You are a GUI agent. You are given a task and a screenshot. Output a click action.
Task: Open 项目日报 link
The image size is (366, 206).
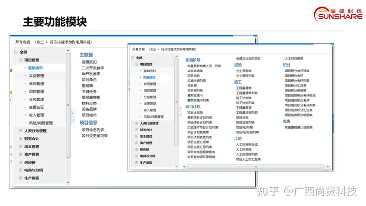point(242,117)
